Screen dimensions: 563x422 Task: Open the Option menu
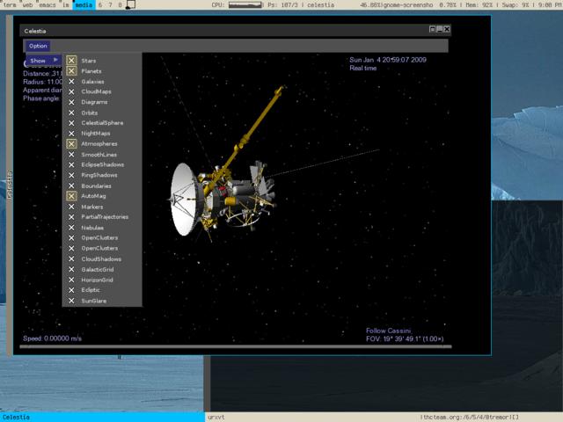pyautogui.click(x=38, y=46)
